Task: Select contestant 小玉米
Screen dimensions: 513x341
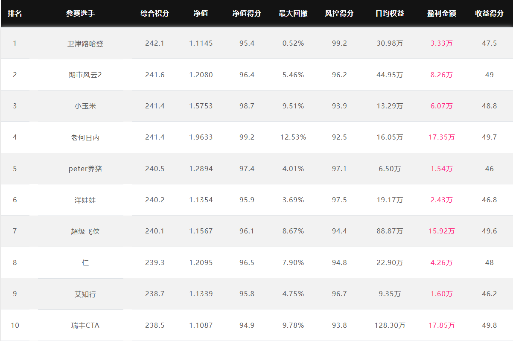Action: 85,106
